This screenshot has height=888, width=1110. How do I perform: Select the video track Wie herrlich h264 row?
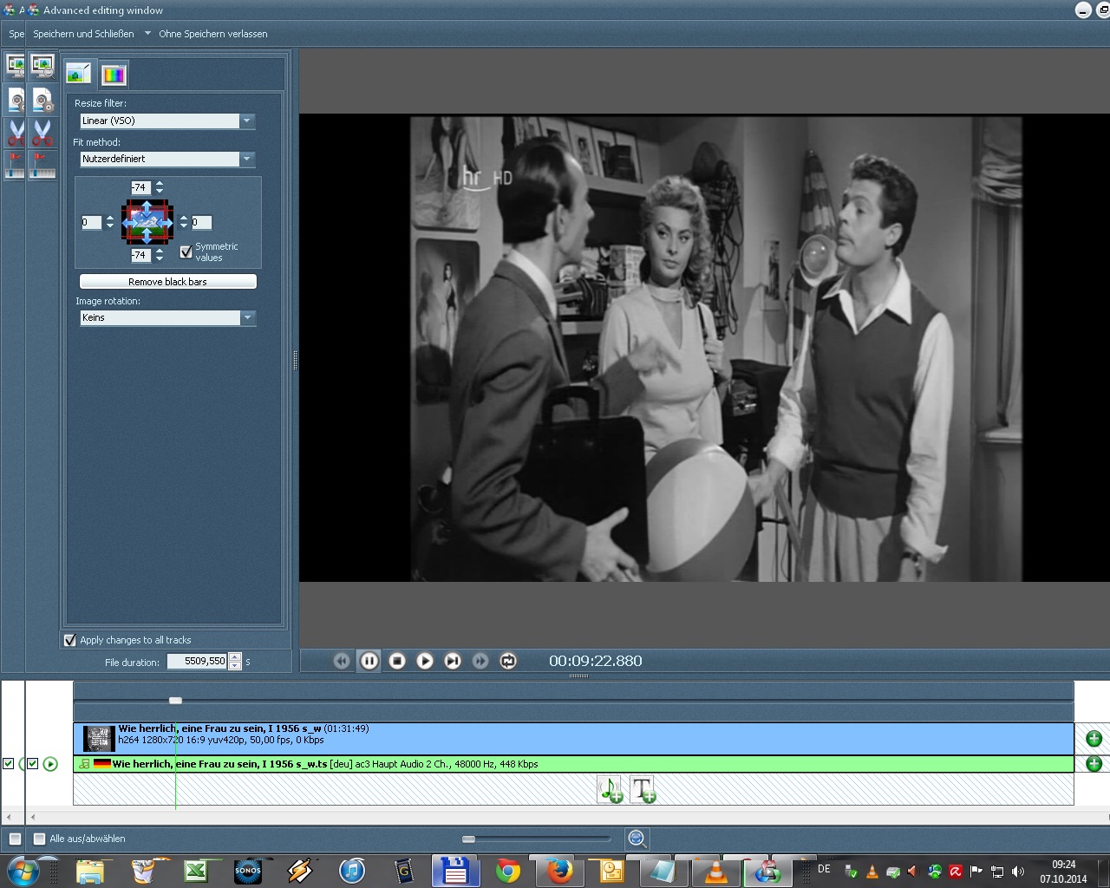(573, 739)
